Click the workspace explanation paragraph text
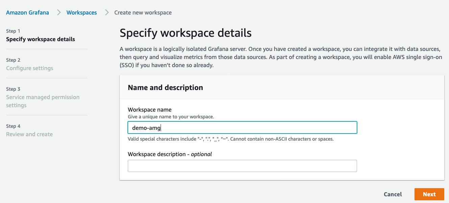The height and width of the screenshot is (203, 449). (x=281, y=57)
